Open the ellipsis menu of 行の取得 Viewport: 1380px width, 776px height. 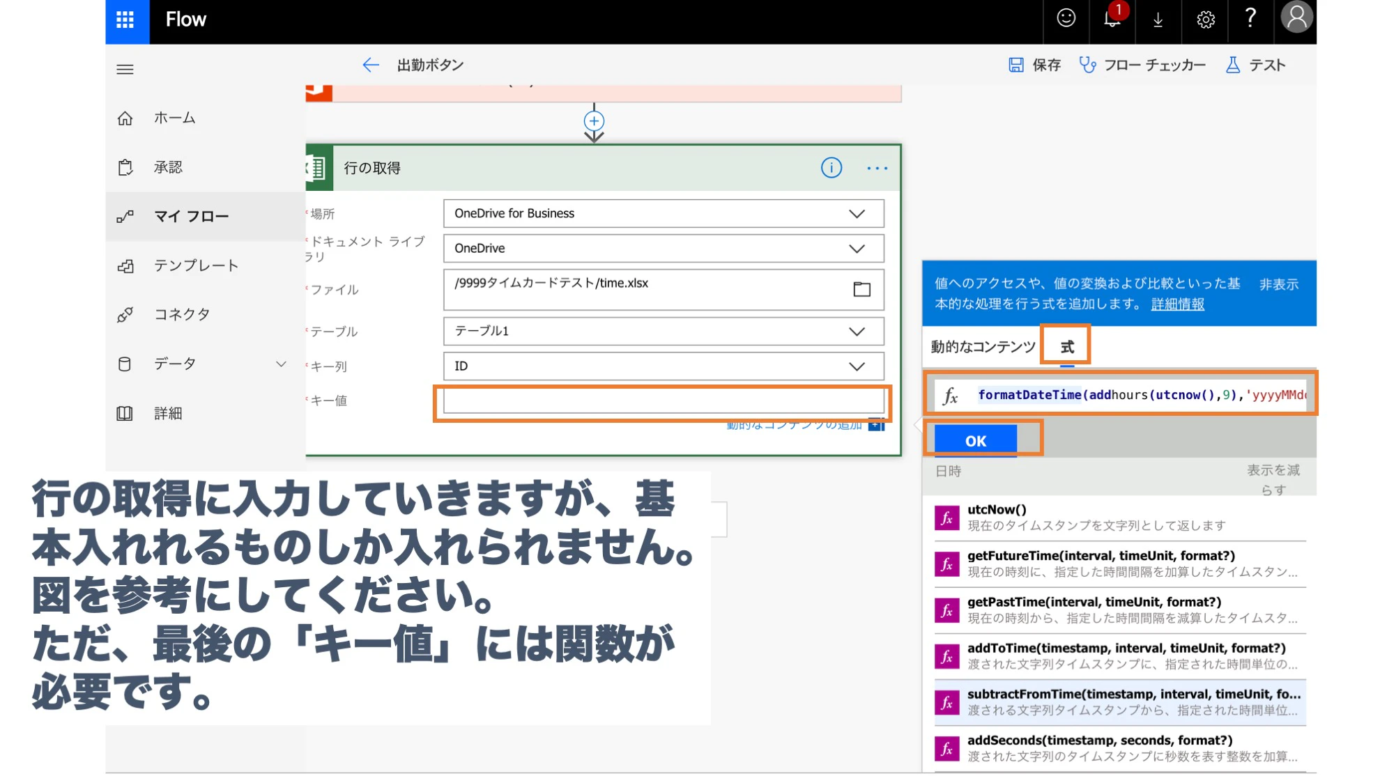(877, 168)
